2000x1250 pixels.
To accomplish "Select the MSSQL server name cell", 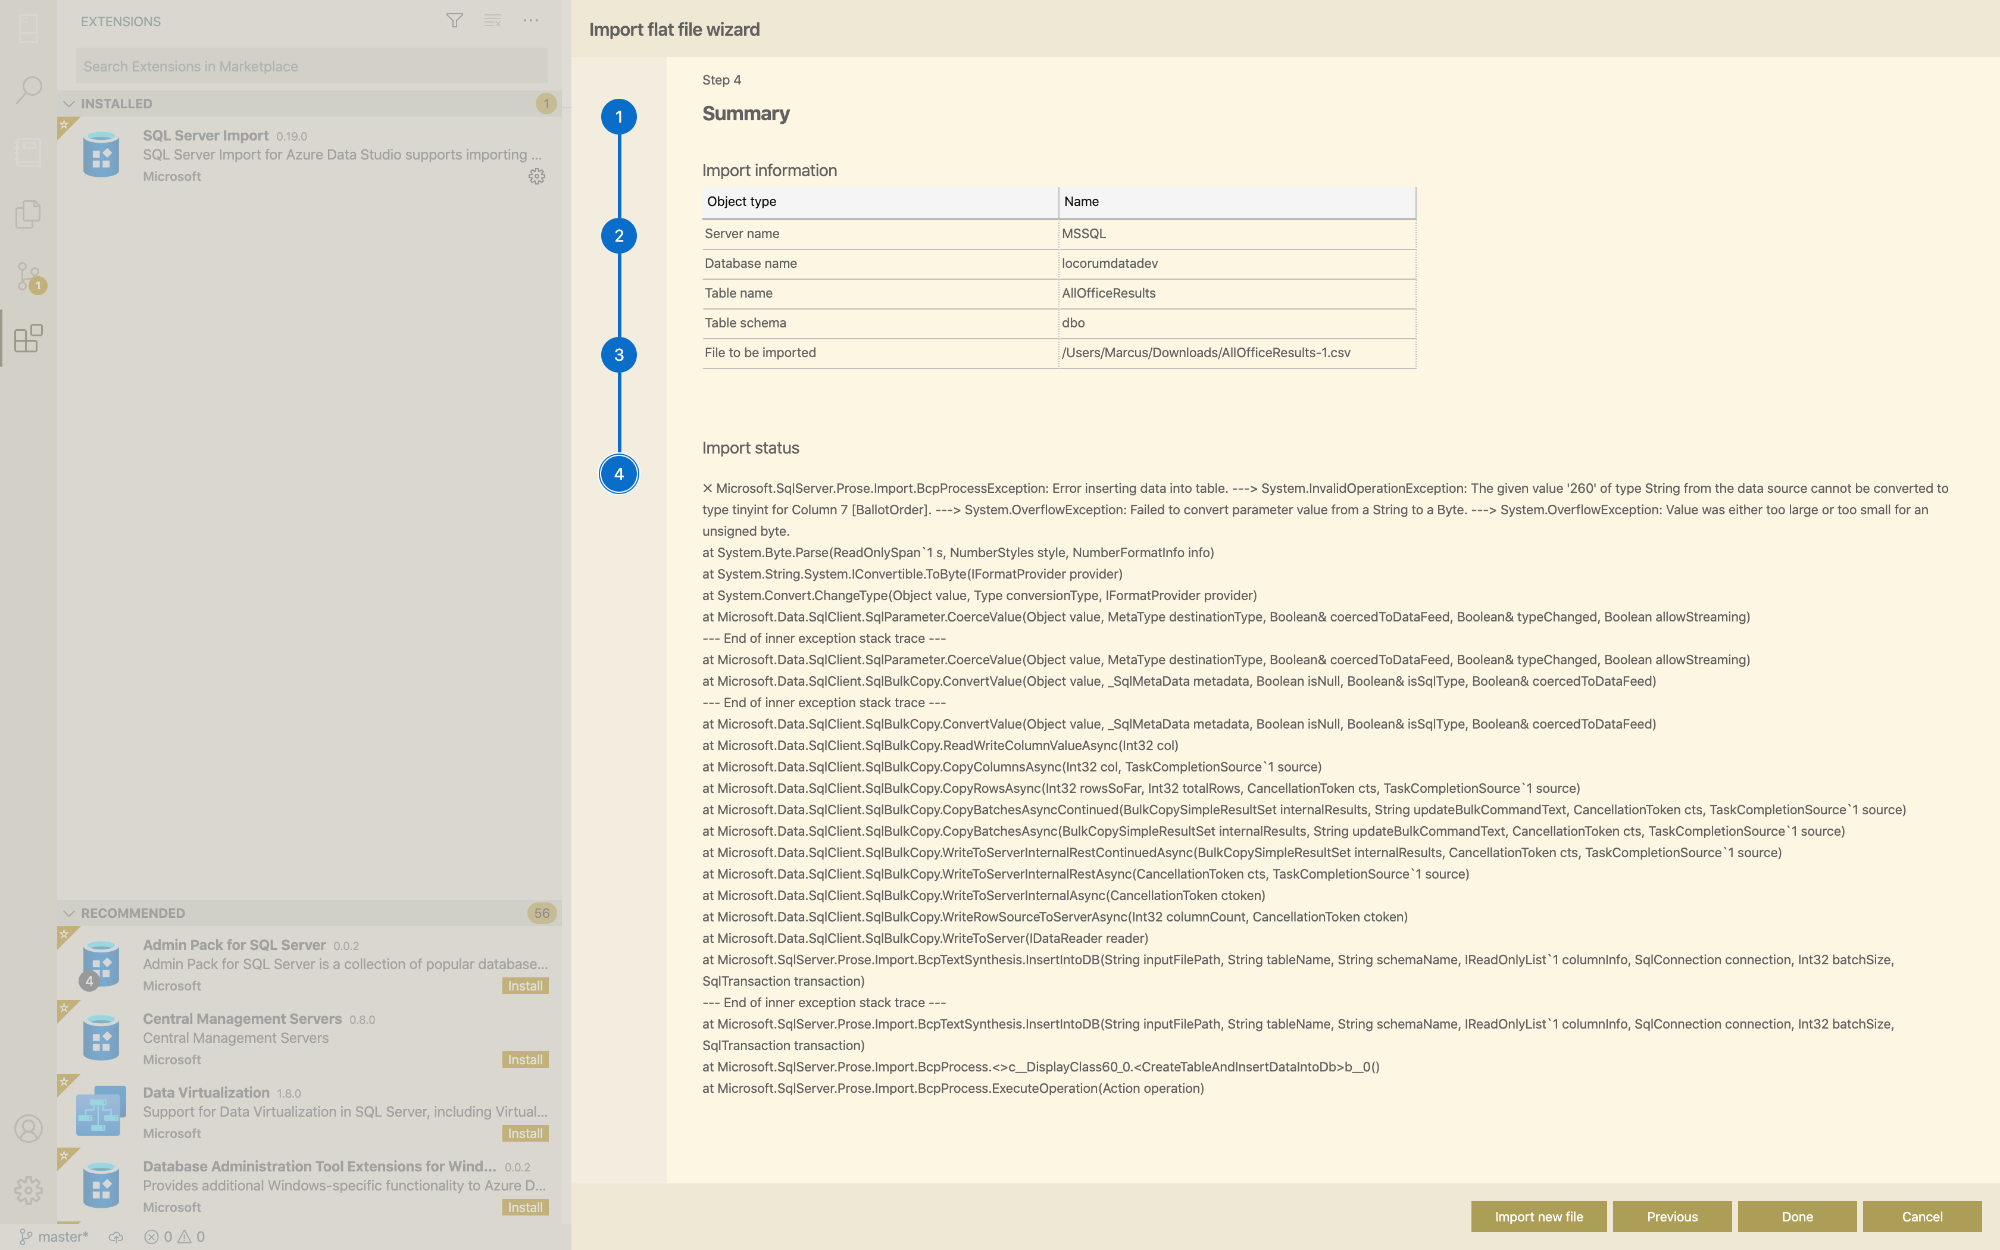I will 1237,234.
